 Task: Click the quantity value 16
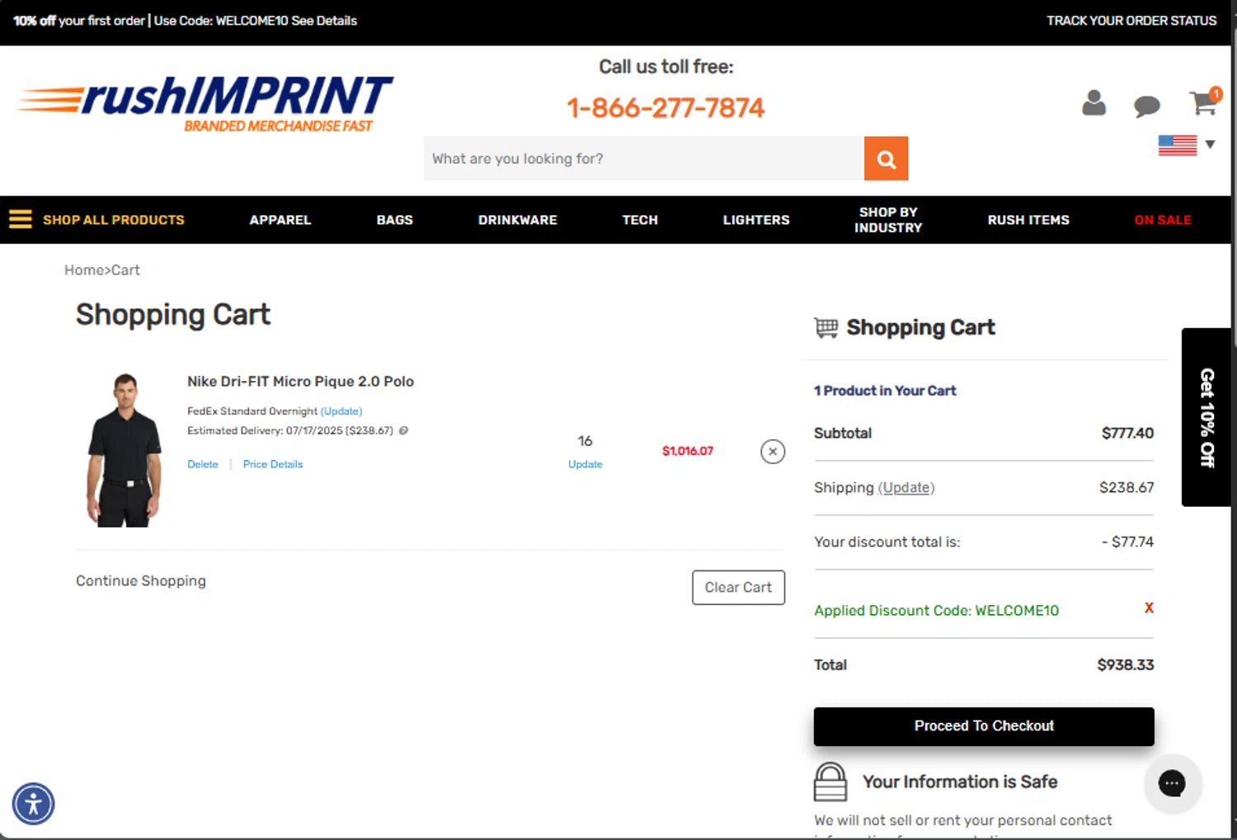[585, 441]
